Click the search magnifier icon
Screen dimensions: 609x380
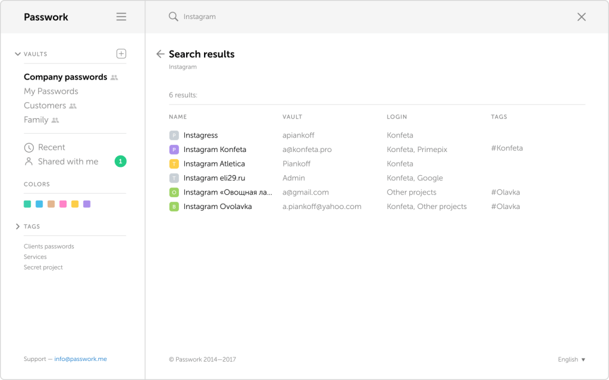click(x=174, y=17)
